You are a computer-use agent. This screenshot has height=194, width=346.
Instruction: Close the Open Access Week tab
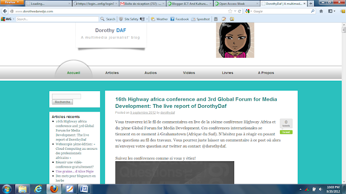(x=257, y=4)
